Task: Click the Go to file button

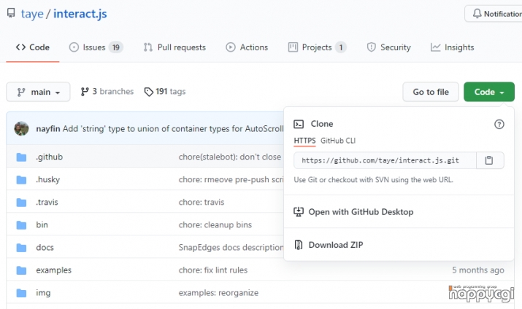Action: pos(431,92)
